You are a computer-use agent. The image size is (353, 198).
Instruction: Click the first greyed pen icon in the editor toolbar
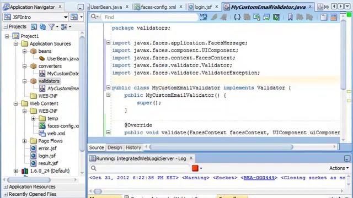point(214,17)
